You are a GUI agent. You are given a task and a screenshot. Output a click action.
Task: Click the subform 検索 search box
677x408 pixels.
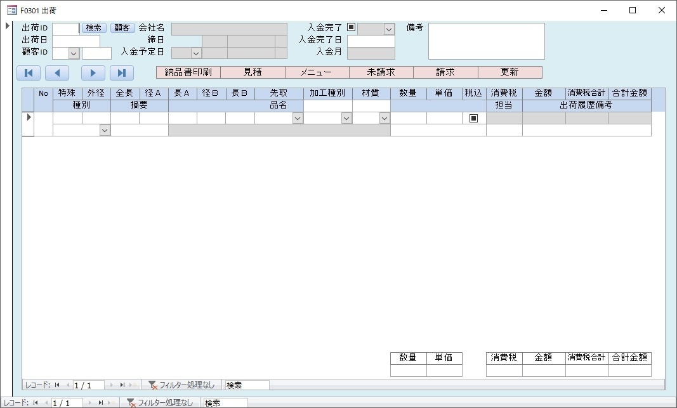point(247,385)
